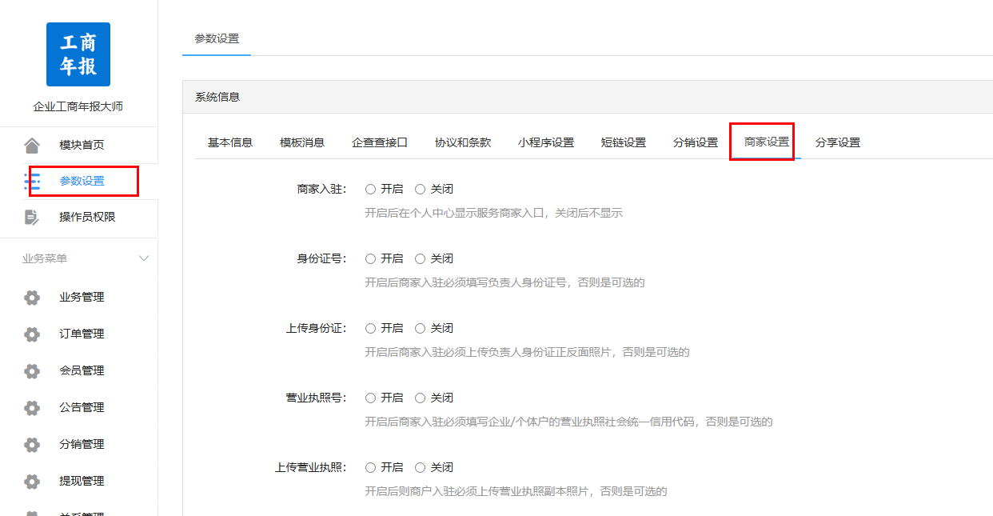Click hint text about 营业执照副本照片

[x=516, y=492]
